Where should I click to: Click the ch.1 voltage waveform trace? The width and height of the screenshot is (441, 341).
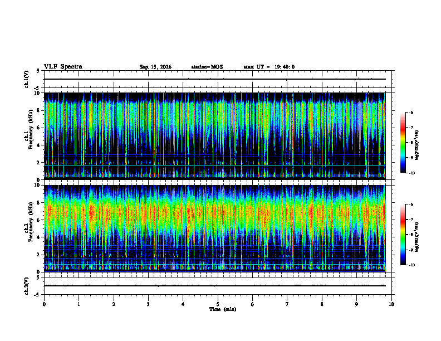(x=215, y=79)
